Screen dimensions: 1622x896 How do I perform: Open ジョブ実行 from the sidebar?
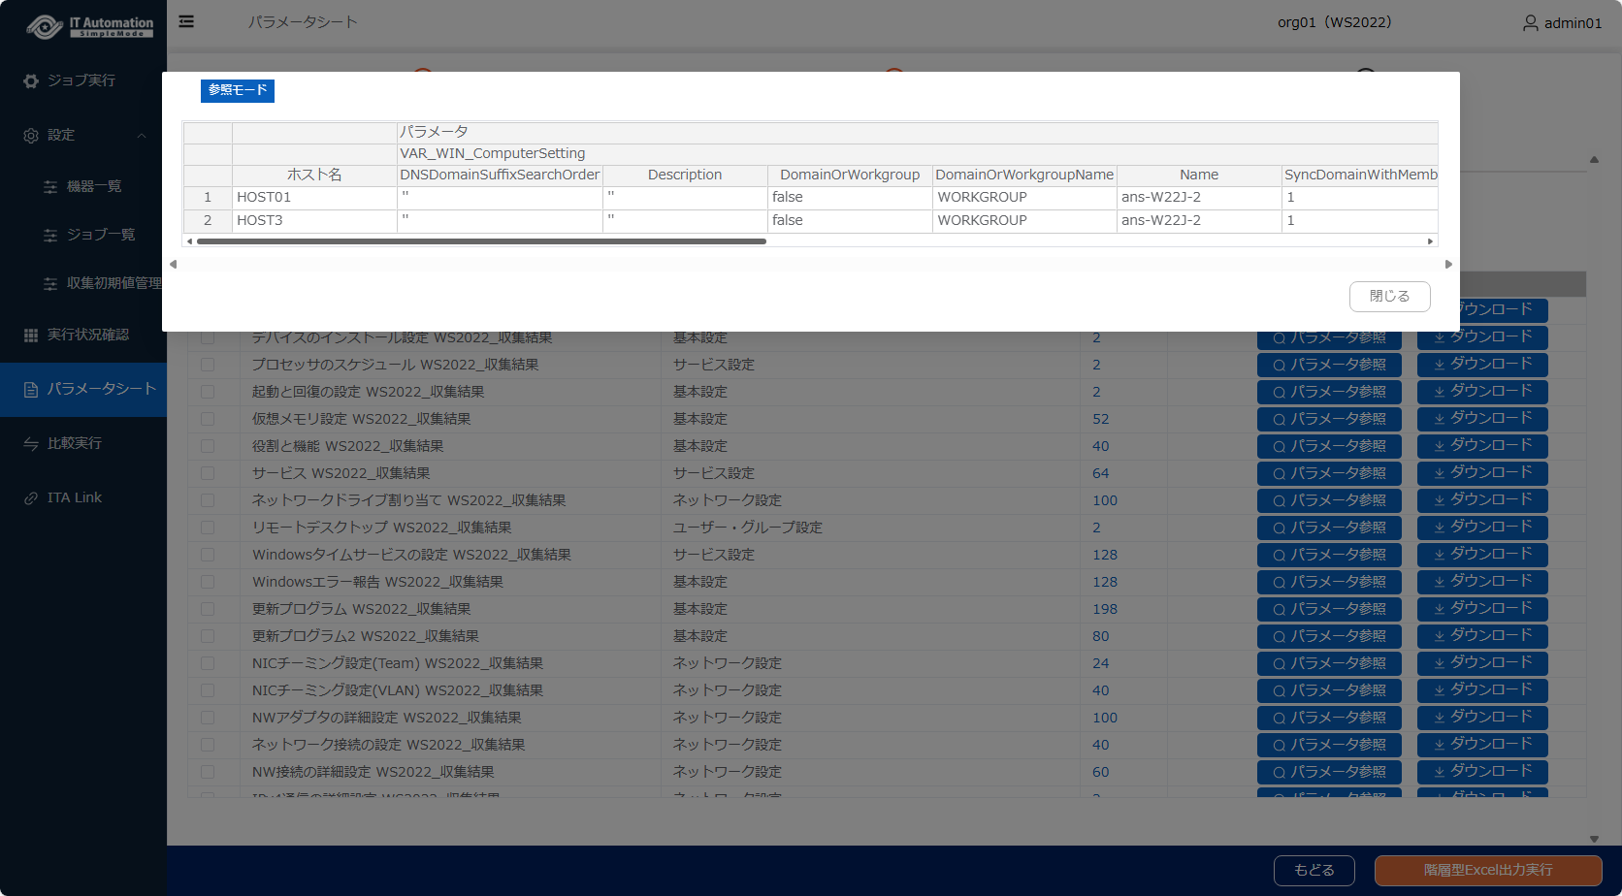(81, 80)
